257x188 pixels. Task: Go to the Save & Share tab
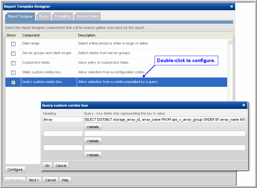click(x=87, y=16)
